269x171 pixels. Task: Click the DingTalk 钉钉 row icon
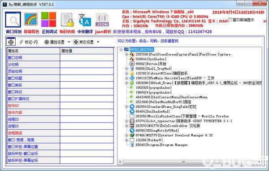[x=132, y=107]
